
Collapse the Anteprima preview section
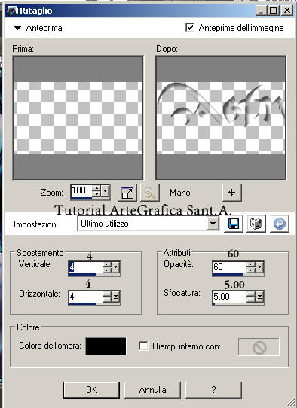(17, 28)
